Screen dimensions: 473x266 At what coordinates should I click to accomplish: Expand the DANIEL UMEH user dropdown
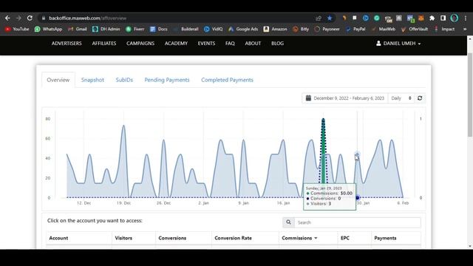pyautogui.click(x=398, y=44)
